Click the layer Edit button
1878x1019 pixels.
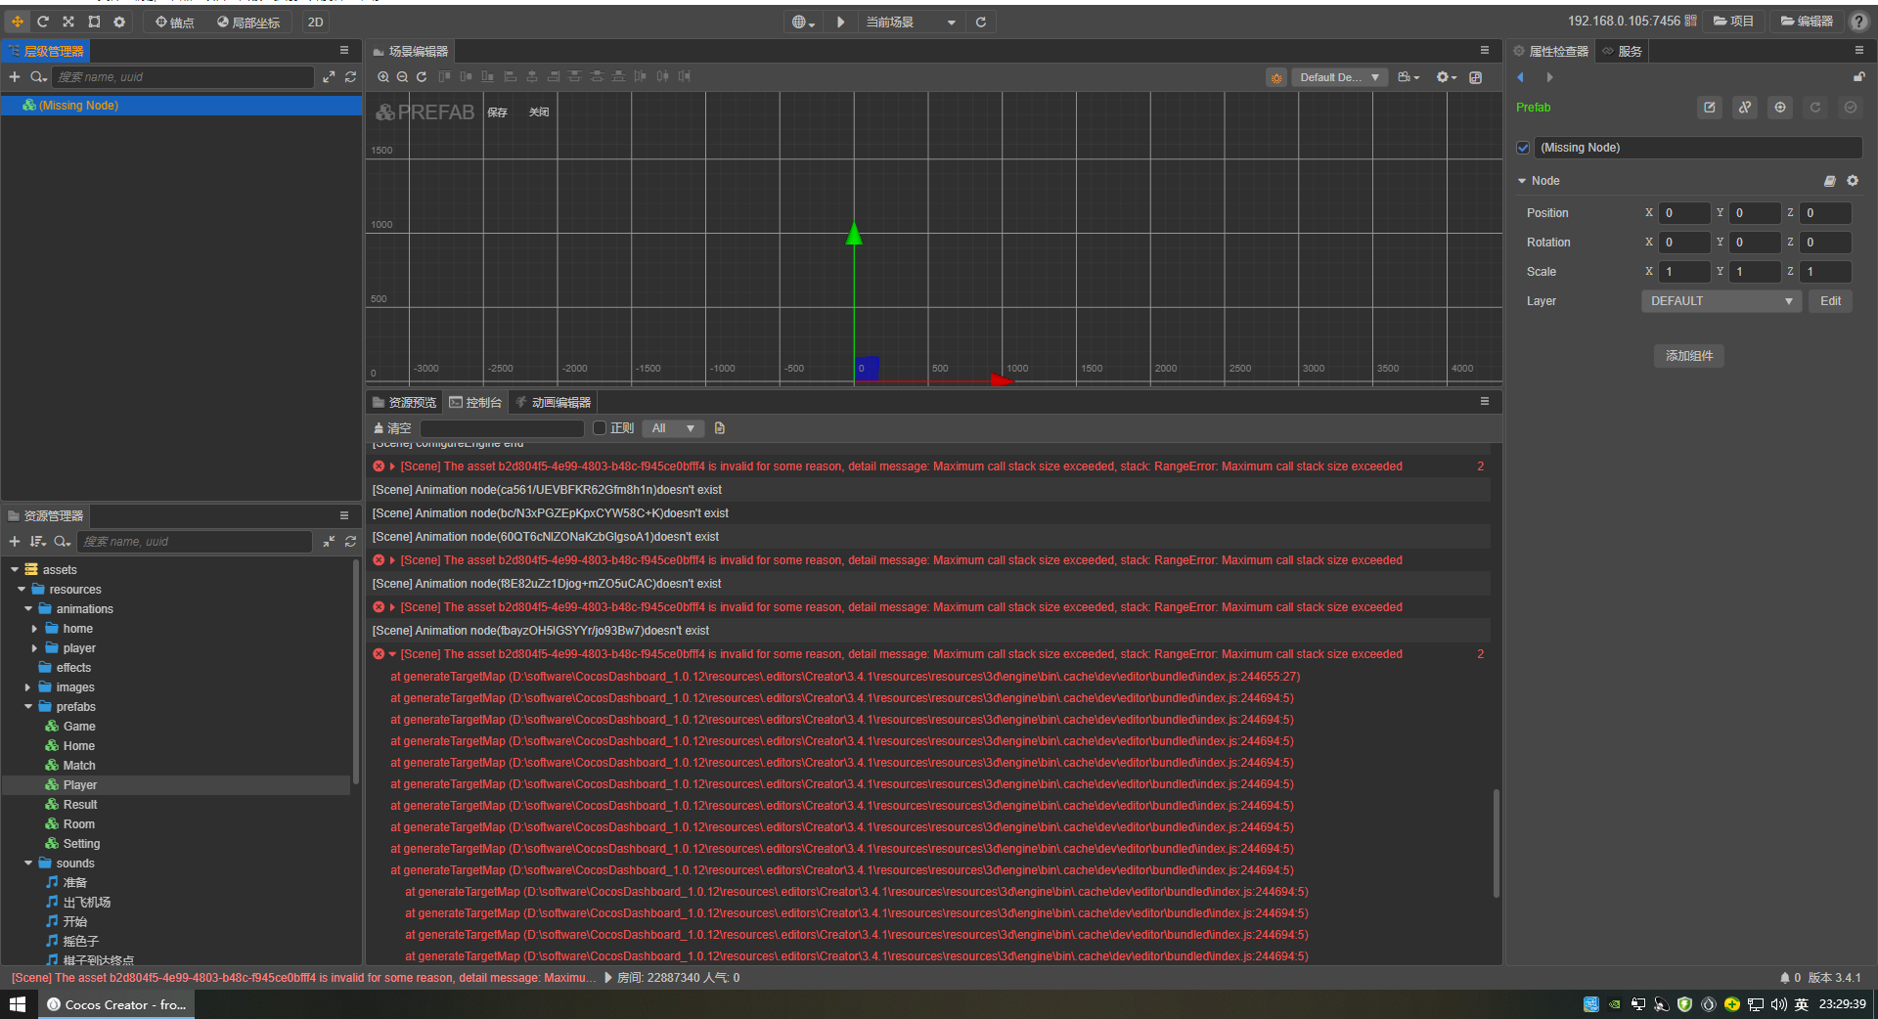pyautogui.click(x=1830, y=301)
